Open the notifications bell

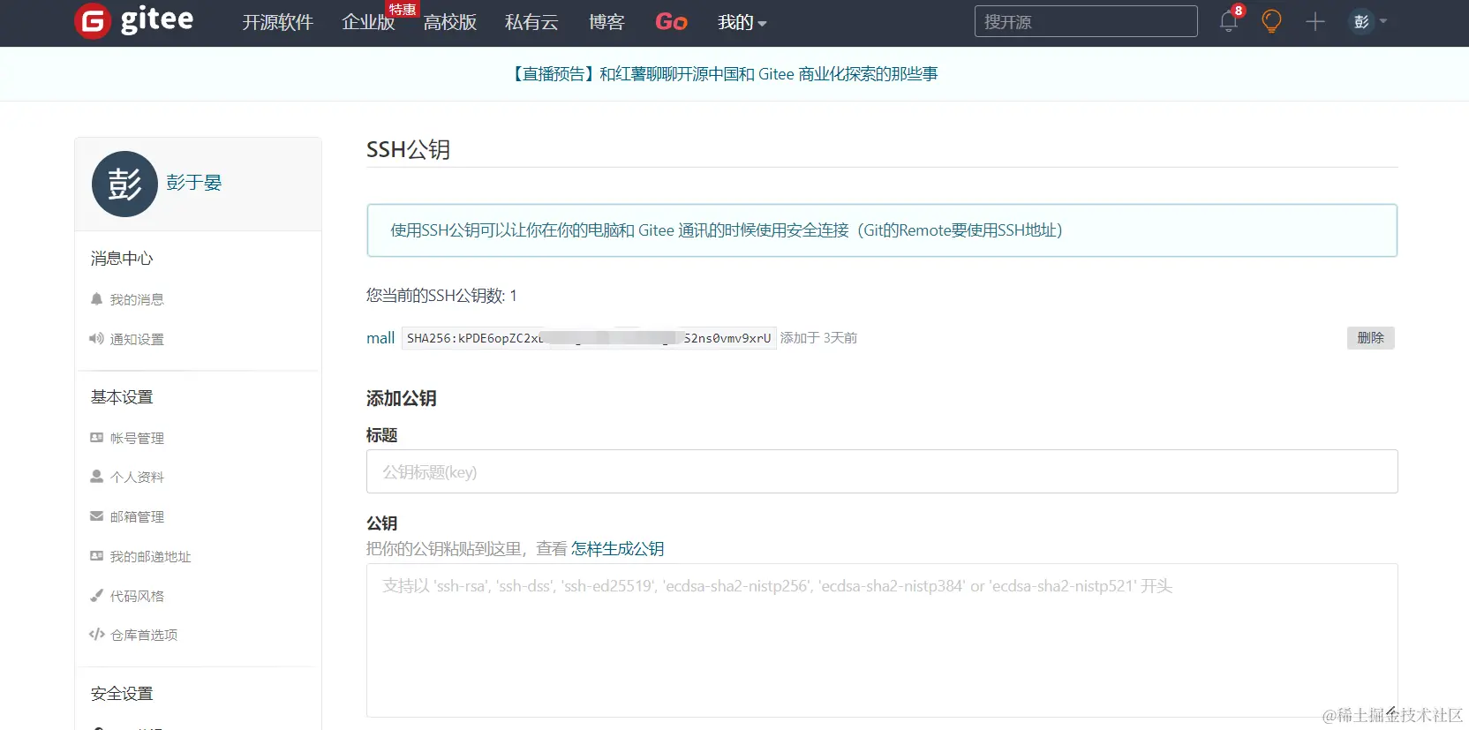point(1229,21)
